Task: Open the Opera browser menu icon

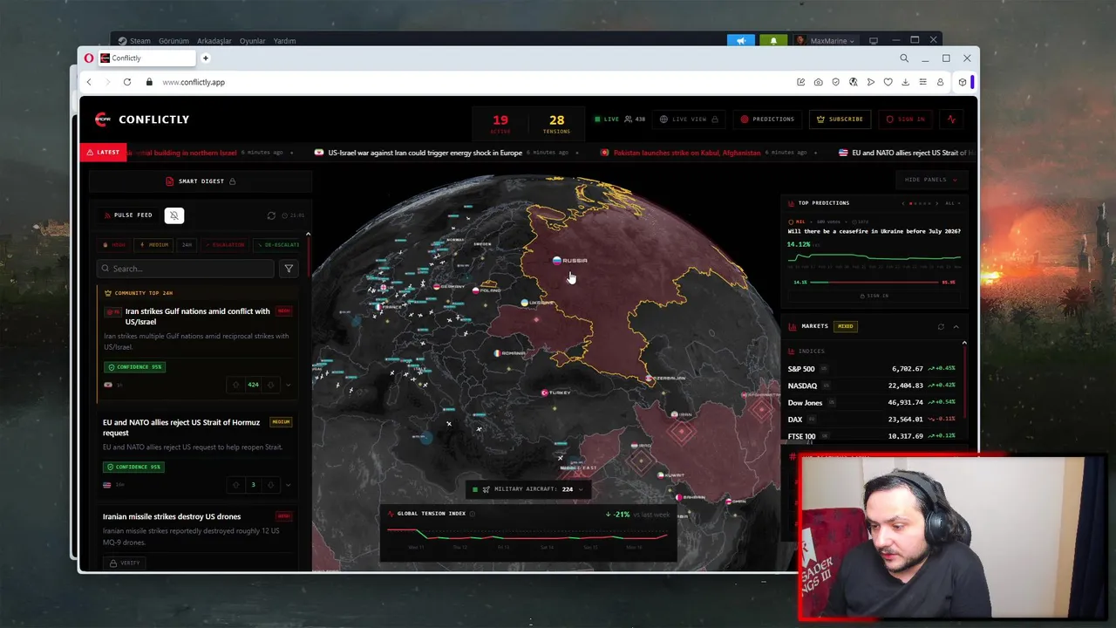Action: [x=89, y=58]
